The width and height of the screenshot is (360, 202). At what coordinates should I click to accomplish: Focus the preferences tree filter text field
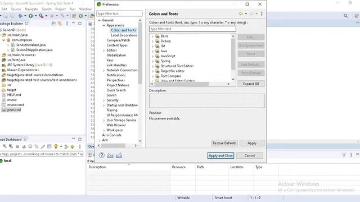119,13
